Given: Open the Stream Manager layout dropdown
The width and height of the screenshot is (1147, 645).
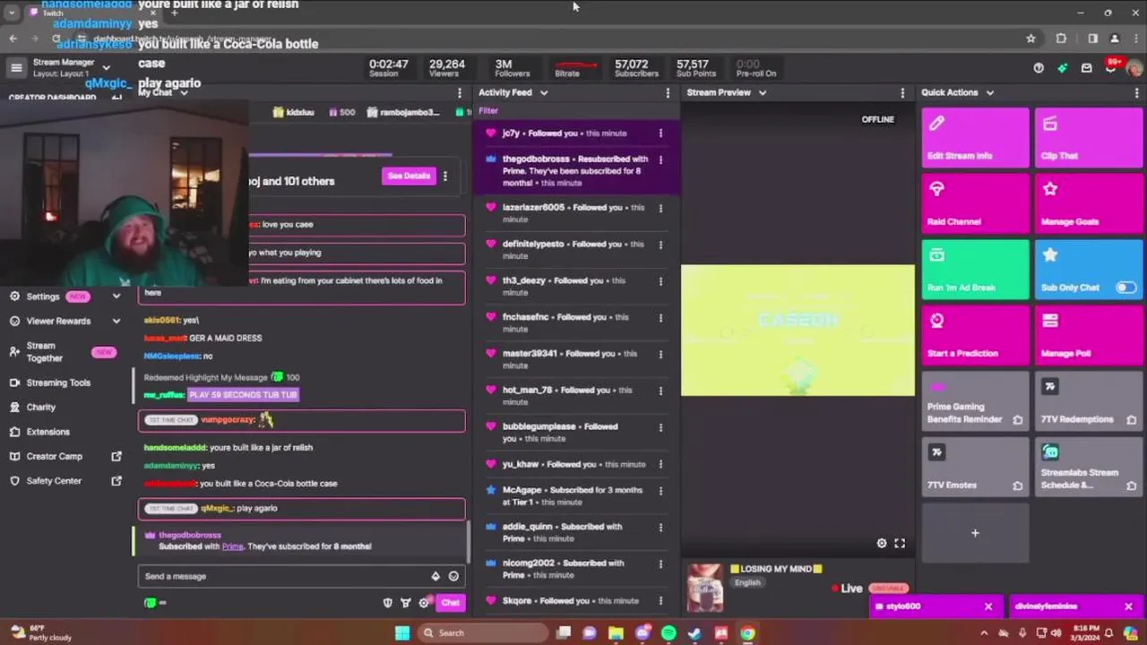Looking at the screenshot, I should pyautogui.click(x=106, y=68).
